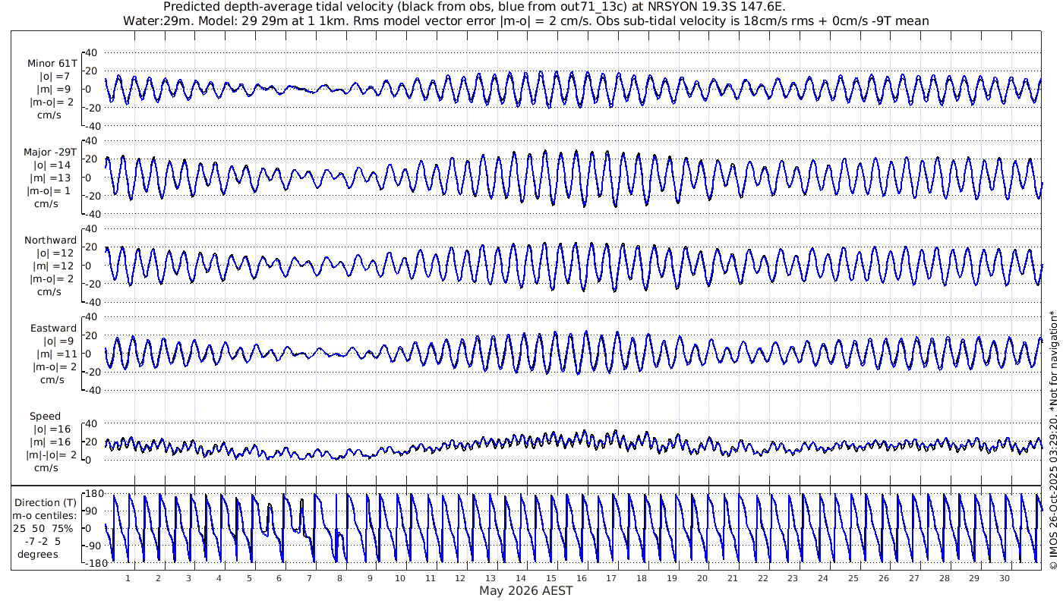Click the "-90" tick on the Direction axis
The width and height of the screenshot is (1063, 607).
coord(95,546)
